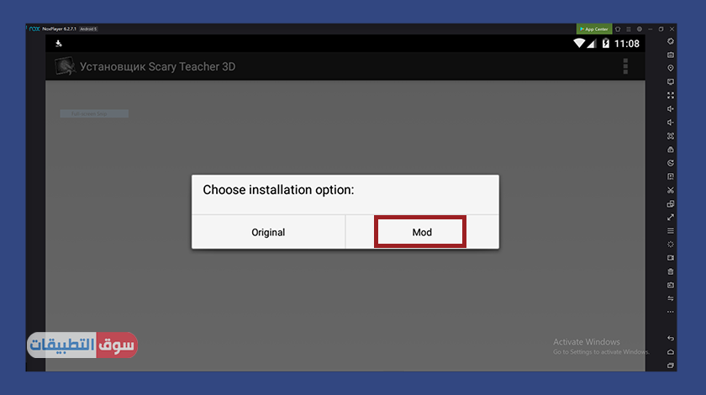Start the video recorder icon

pyautogui.click(x=671, y=258)
